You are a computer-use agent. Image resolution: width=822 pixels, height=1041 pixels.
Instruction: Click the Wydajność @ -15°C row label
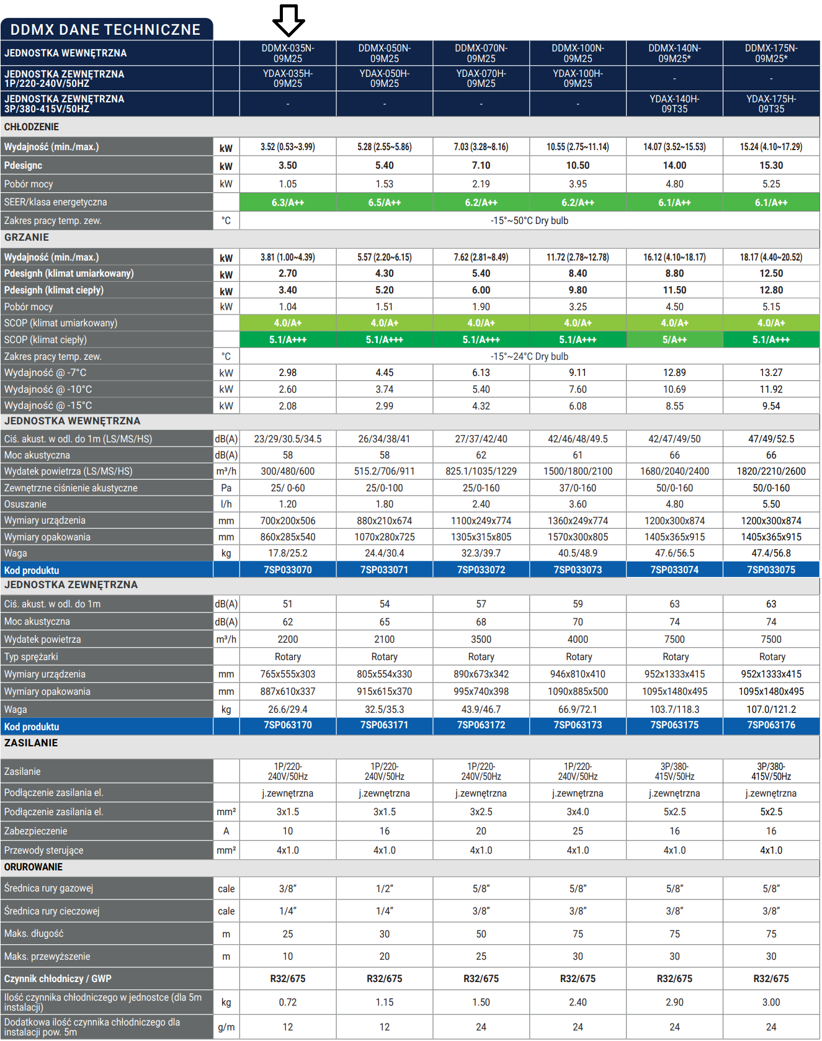tap(48, 406)
